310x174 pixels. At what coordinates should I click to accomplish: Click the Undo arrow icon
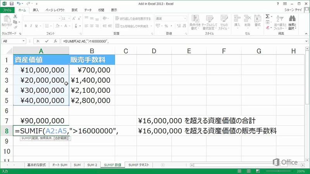(x=19, y=3)
